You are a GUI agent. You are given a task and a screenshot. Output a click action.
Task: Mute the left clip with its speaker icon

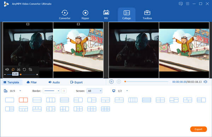coord(7,69)
